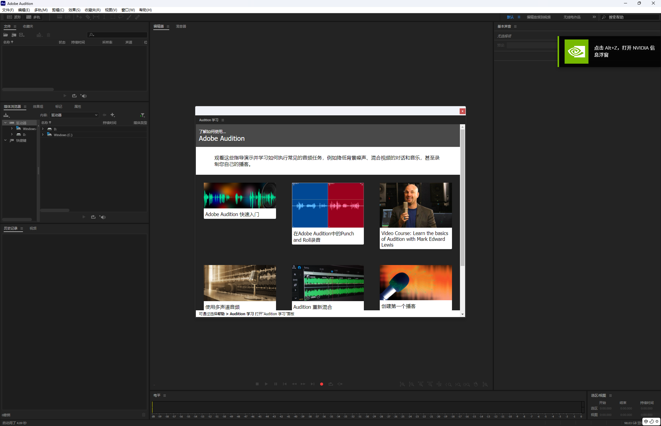
Task: Select the Marquee selection tool
Action: tap(113, 17)
